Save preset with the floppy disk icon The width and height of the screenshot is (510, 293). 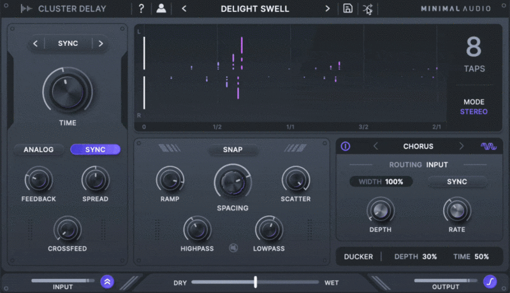click(347, 9)
